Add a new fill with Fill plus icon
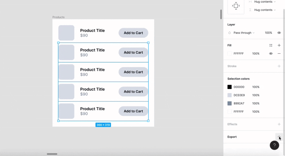The image size is (285, 156). tap(279, 45)
